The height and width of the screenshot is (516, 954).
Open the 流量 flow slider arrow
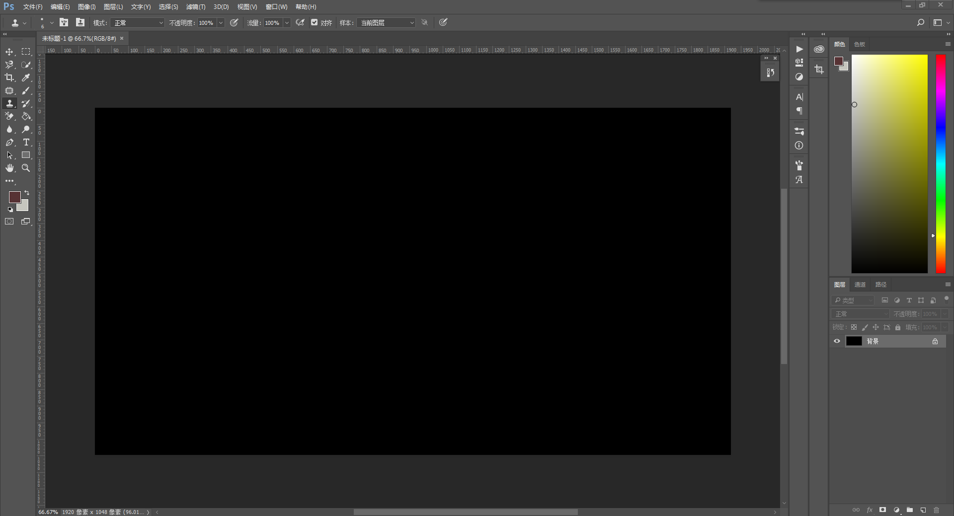click(x=287, y=23)
